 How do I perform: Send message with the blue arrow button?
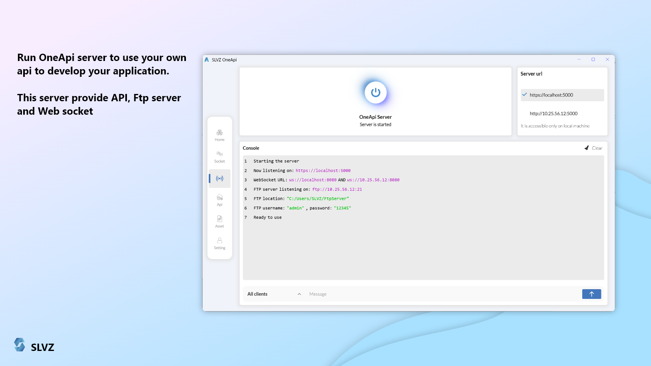[x=591, y=294]
